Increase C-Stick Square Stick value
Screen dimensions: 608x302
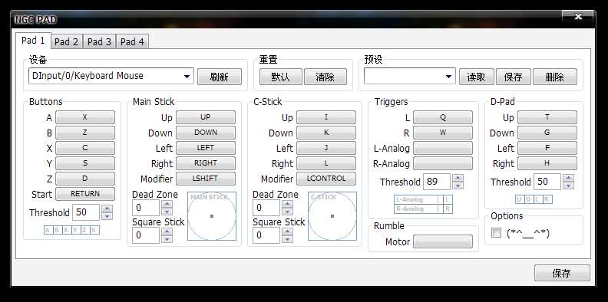pos(287,231)
